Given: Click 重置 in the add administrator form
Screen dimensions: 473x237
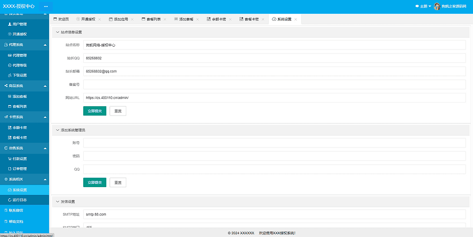Looking at the screenshot, I should tap(118, 182).
